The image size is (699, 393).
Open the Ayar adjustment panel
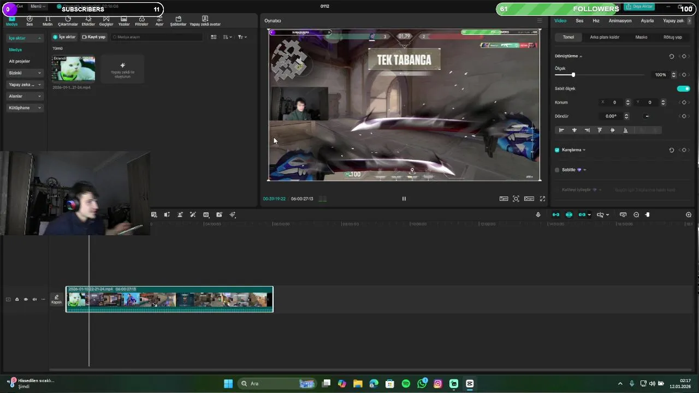159,21
